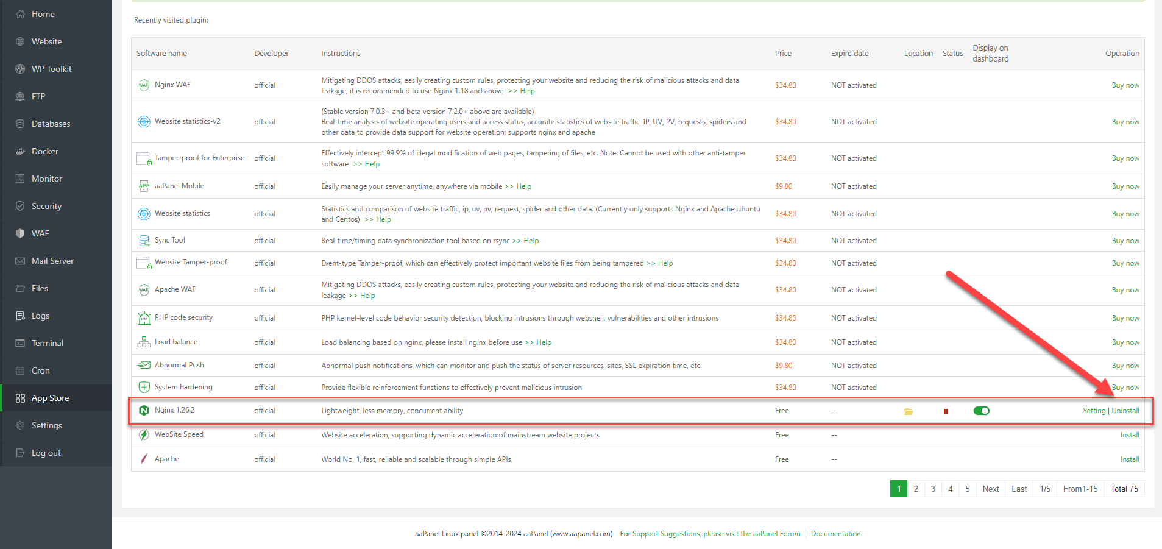Click the Apache feather icon
The width and height of the screenshot is (1162, 549).
144,459
